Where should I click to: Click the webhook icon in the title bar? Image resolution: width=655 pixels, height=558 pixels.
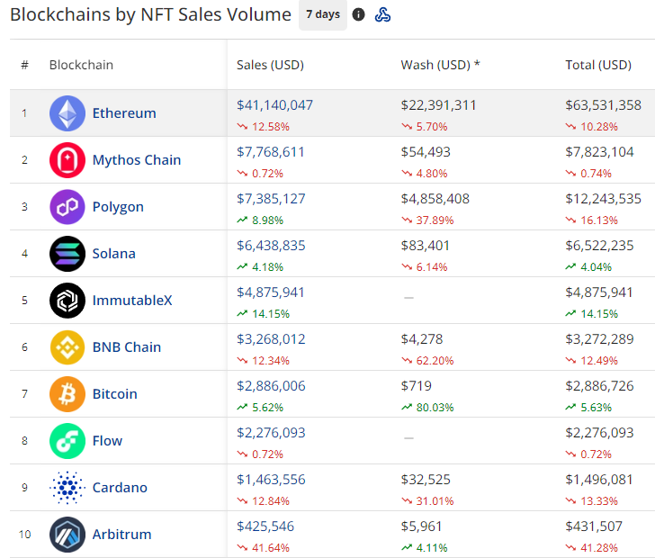pos(382,14)
